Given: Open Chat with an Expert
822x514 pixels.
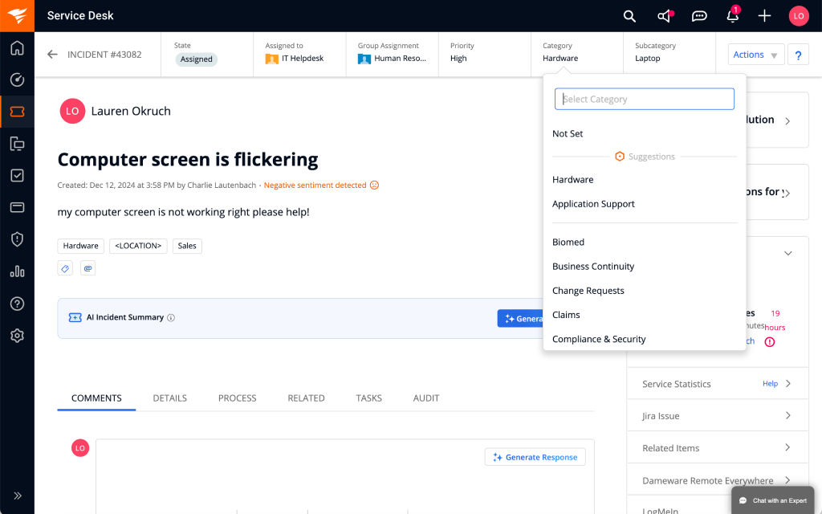Looking at the screenshot, I should coord(772,500).
